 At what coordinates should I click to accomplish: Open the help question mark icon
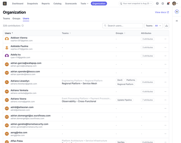[x=157, y=3]
